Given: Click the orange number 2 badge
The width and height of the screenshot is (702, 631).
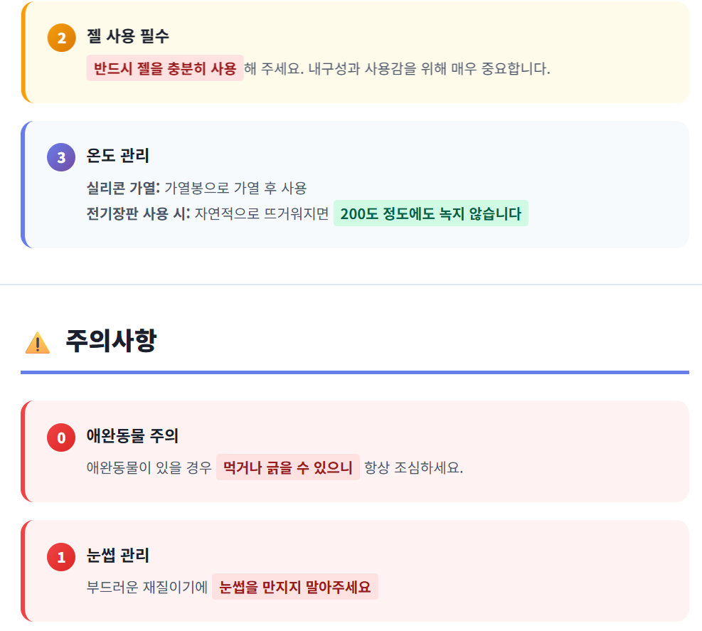Looking at the screenshot, I should tap(61, 38).
